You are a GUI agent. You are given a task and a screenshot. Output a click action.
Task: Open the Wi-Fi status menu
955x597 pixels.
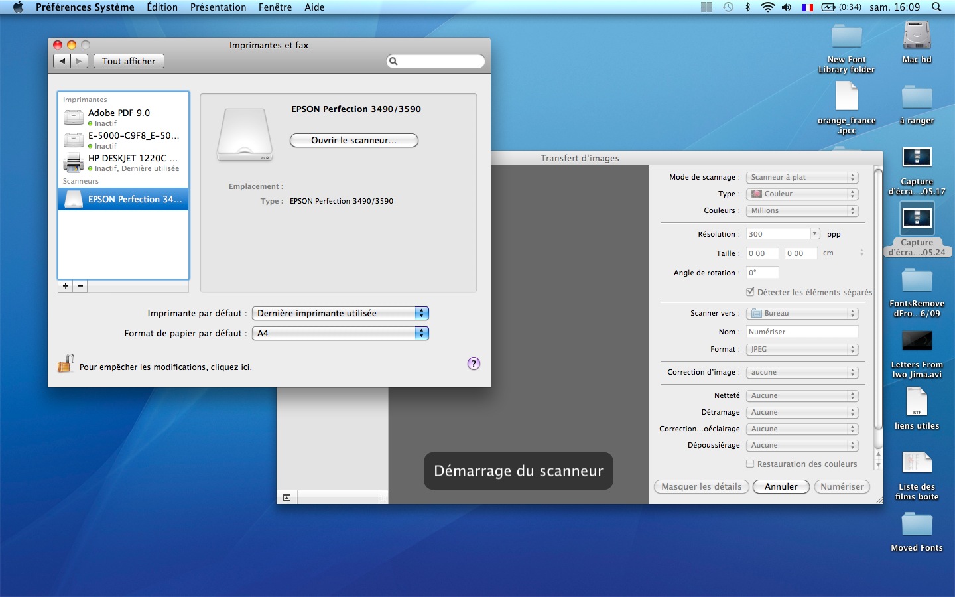(x=767, y=7)
